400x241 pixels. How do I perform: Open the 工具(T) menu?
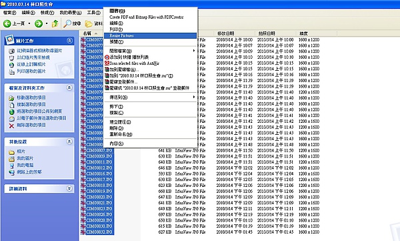click(93, 13)
